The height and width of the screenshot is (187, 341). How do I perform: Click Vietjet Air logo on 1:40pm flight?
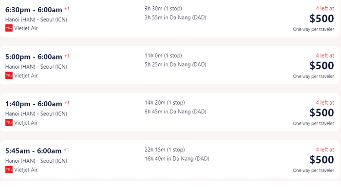coord(9,123)
